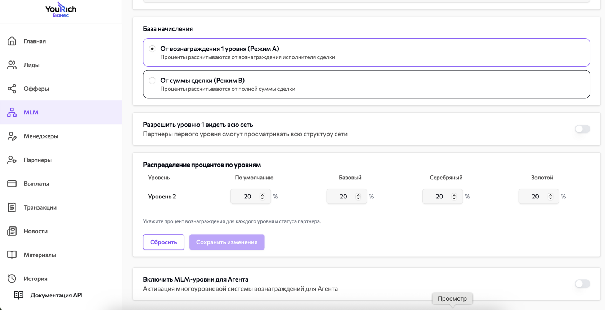Select От вознаграждения 1 уровня radio option
Viewport: 605px width, 310px height.
152,49
